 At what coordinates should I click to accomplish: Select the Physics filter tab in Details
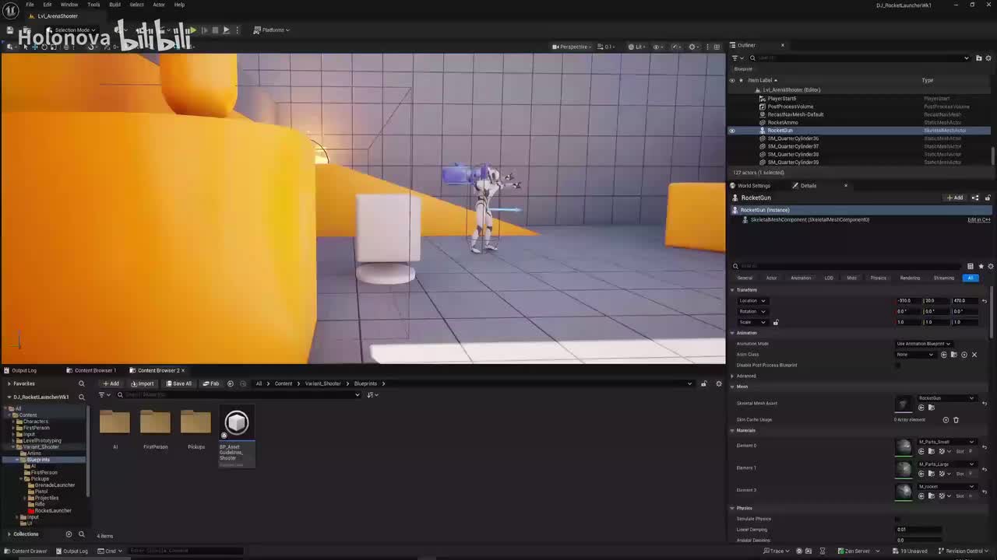[878, 278]
